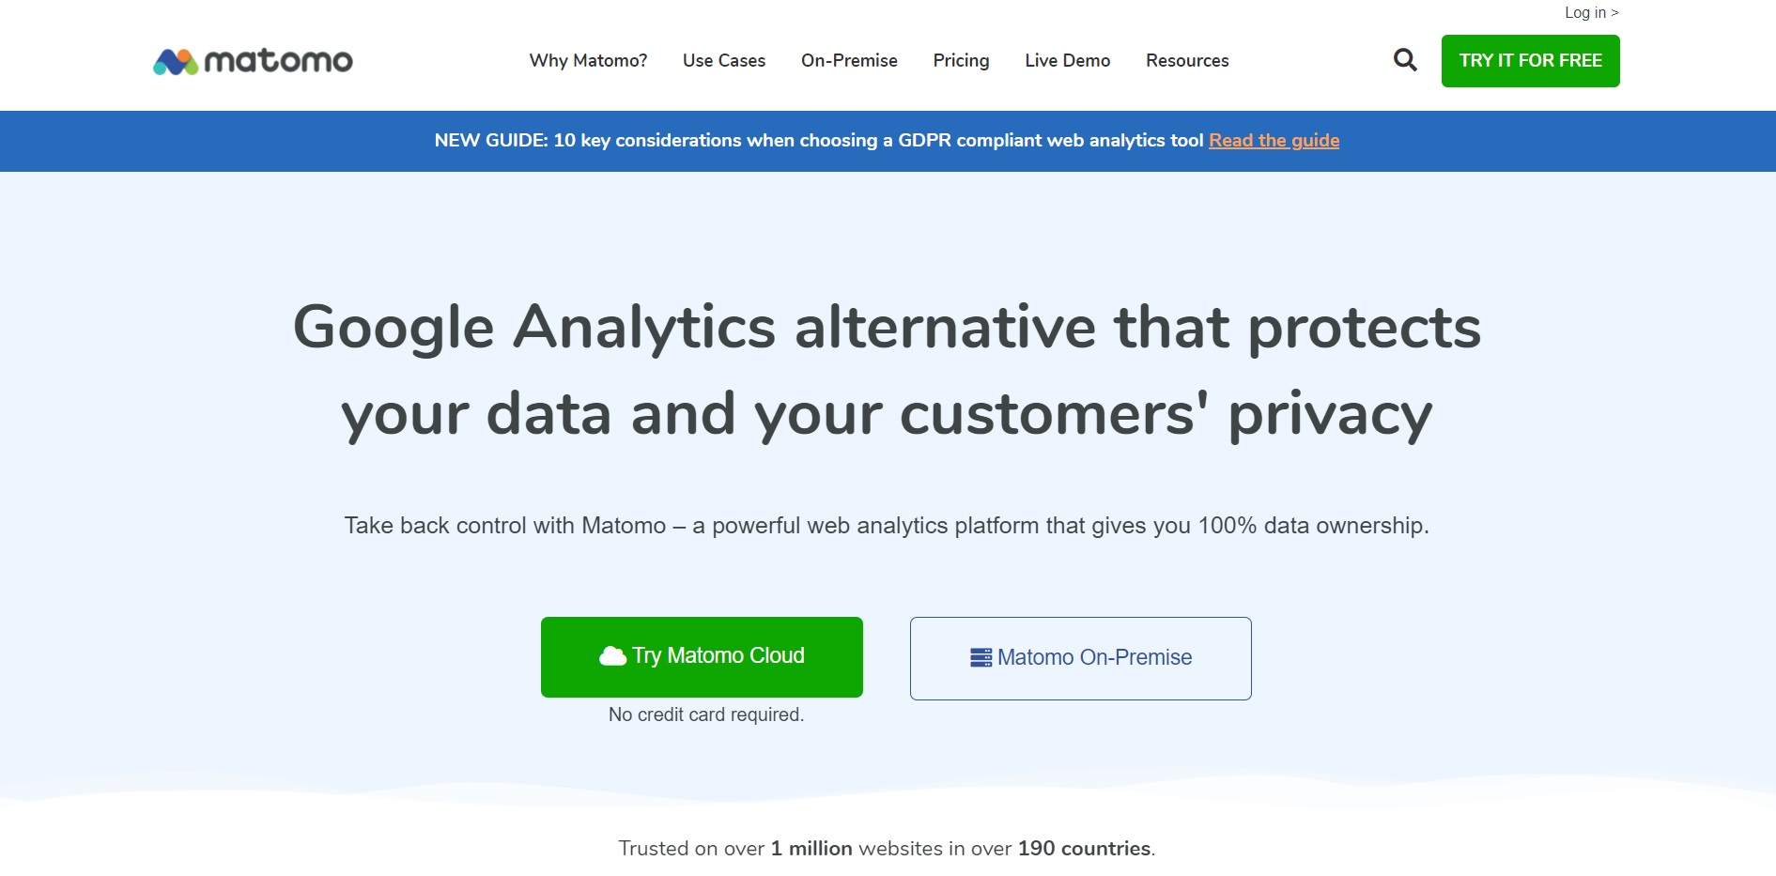Click the Take back control subtitle paragraph
Image resolution: width=1776 pixels, height=876 pixels.
(x=887, y=525)
